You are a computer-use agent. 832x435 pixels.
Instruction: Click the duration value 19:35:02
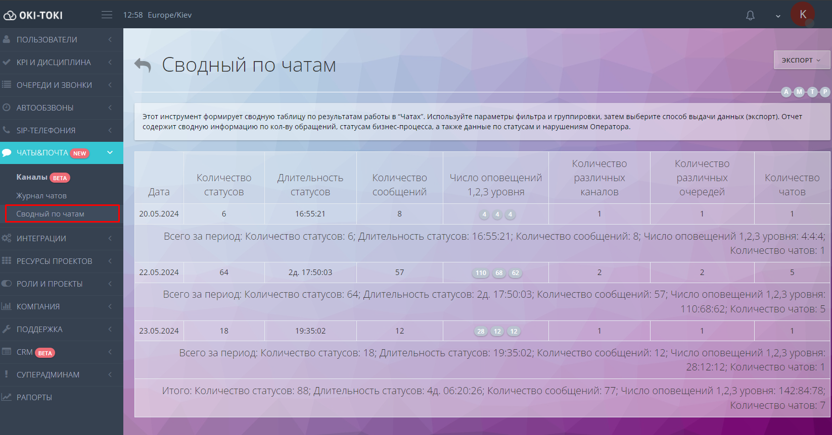(x=310, y=331)
